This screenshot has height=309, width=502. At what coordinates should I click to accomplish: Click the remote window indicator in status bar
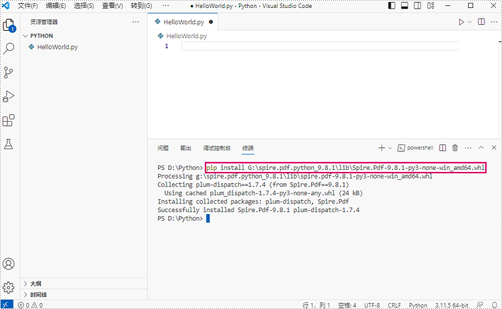(7, 305)
